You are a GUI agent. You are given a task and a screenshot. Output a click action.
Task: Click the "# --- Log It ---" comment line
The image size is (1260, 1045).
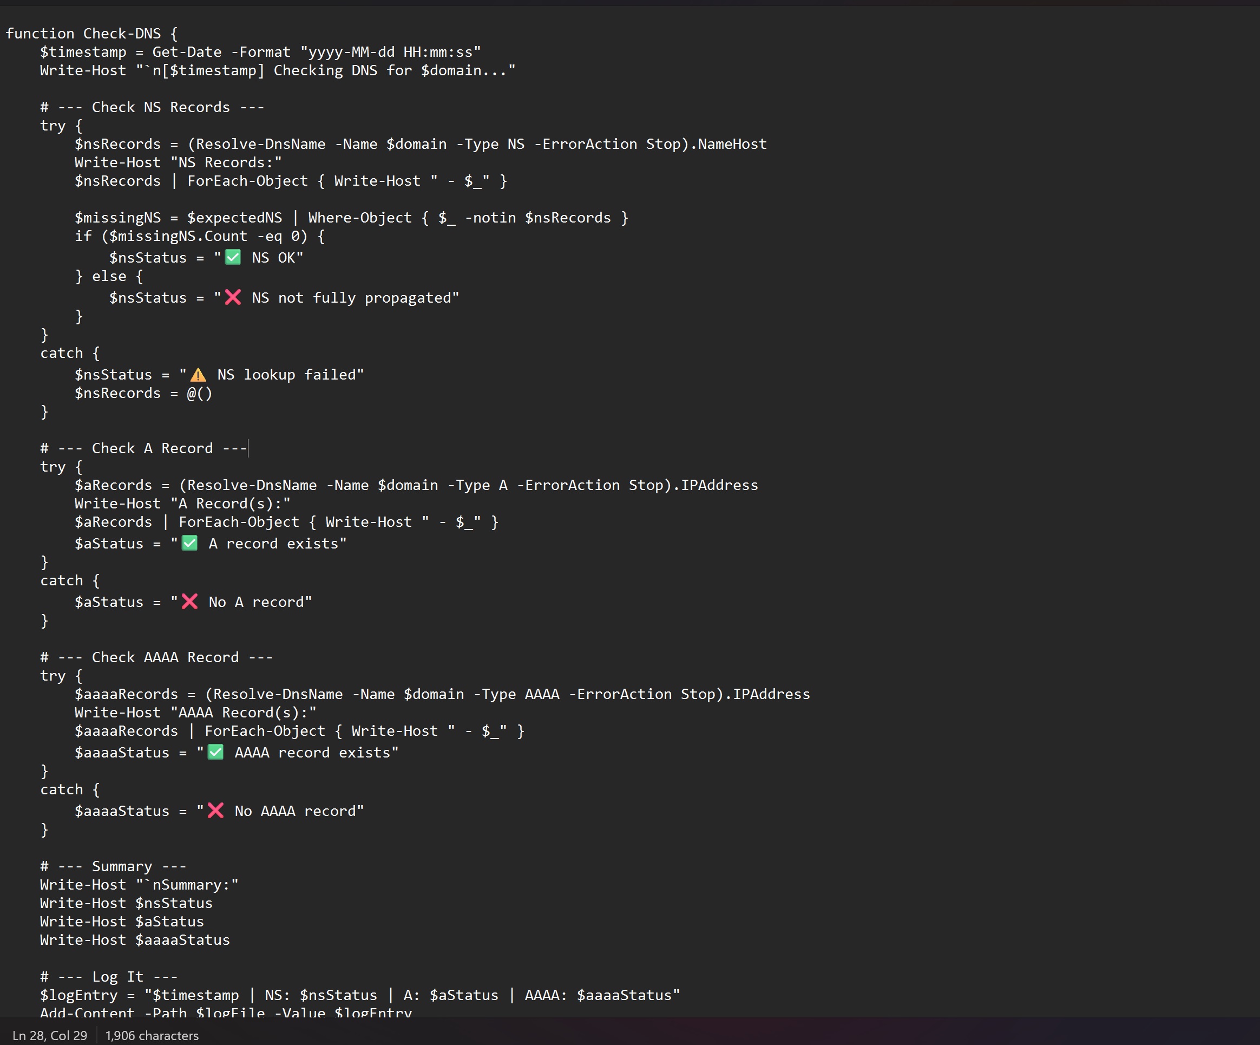[x=109, y=977]
